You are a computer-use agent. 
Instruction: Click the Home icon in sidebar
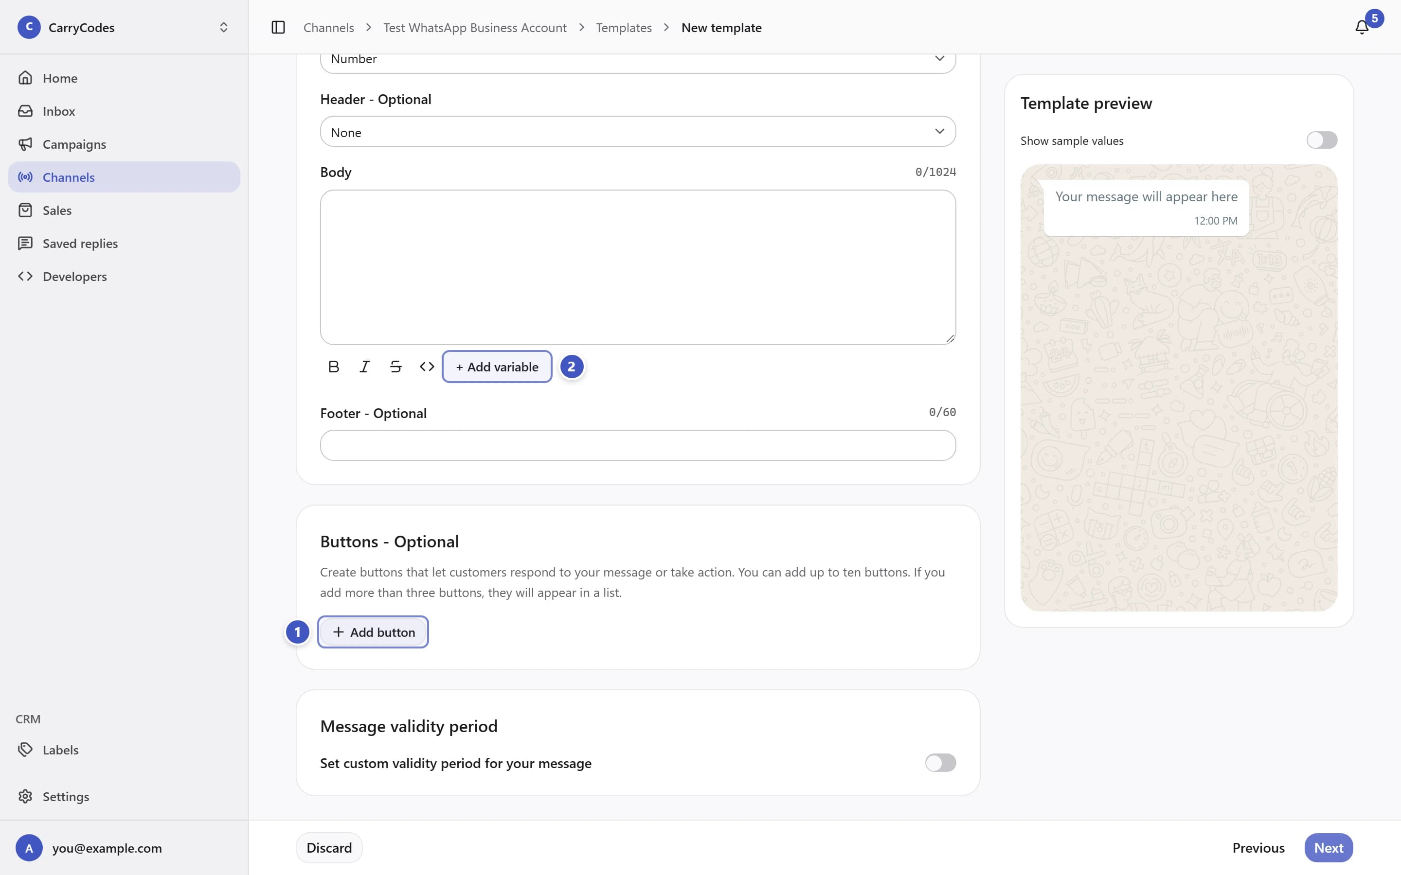25,78
